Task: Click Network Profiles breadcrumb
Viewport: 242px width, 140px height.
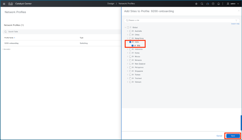Action: click(127, 4)
